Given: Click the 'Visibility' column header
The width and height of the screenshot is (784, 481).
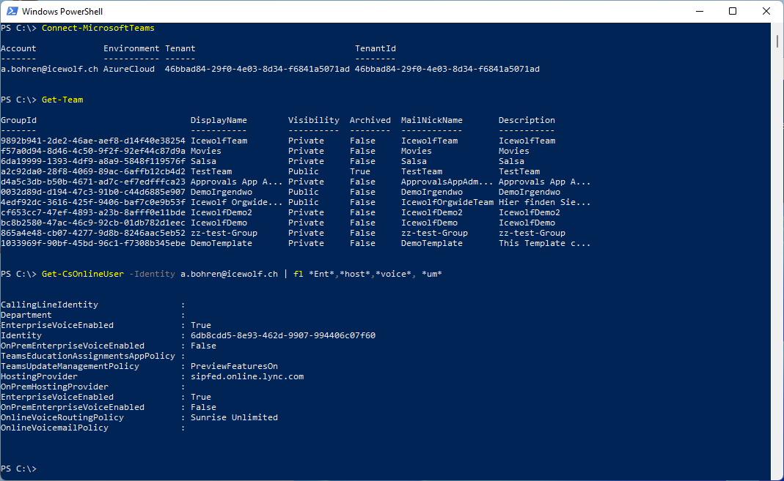Looking at the screenshot, I should pos(313,120).
